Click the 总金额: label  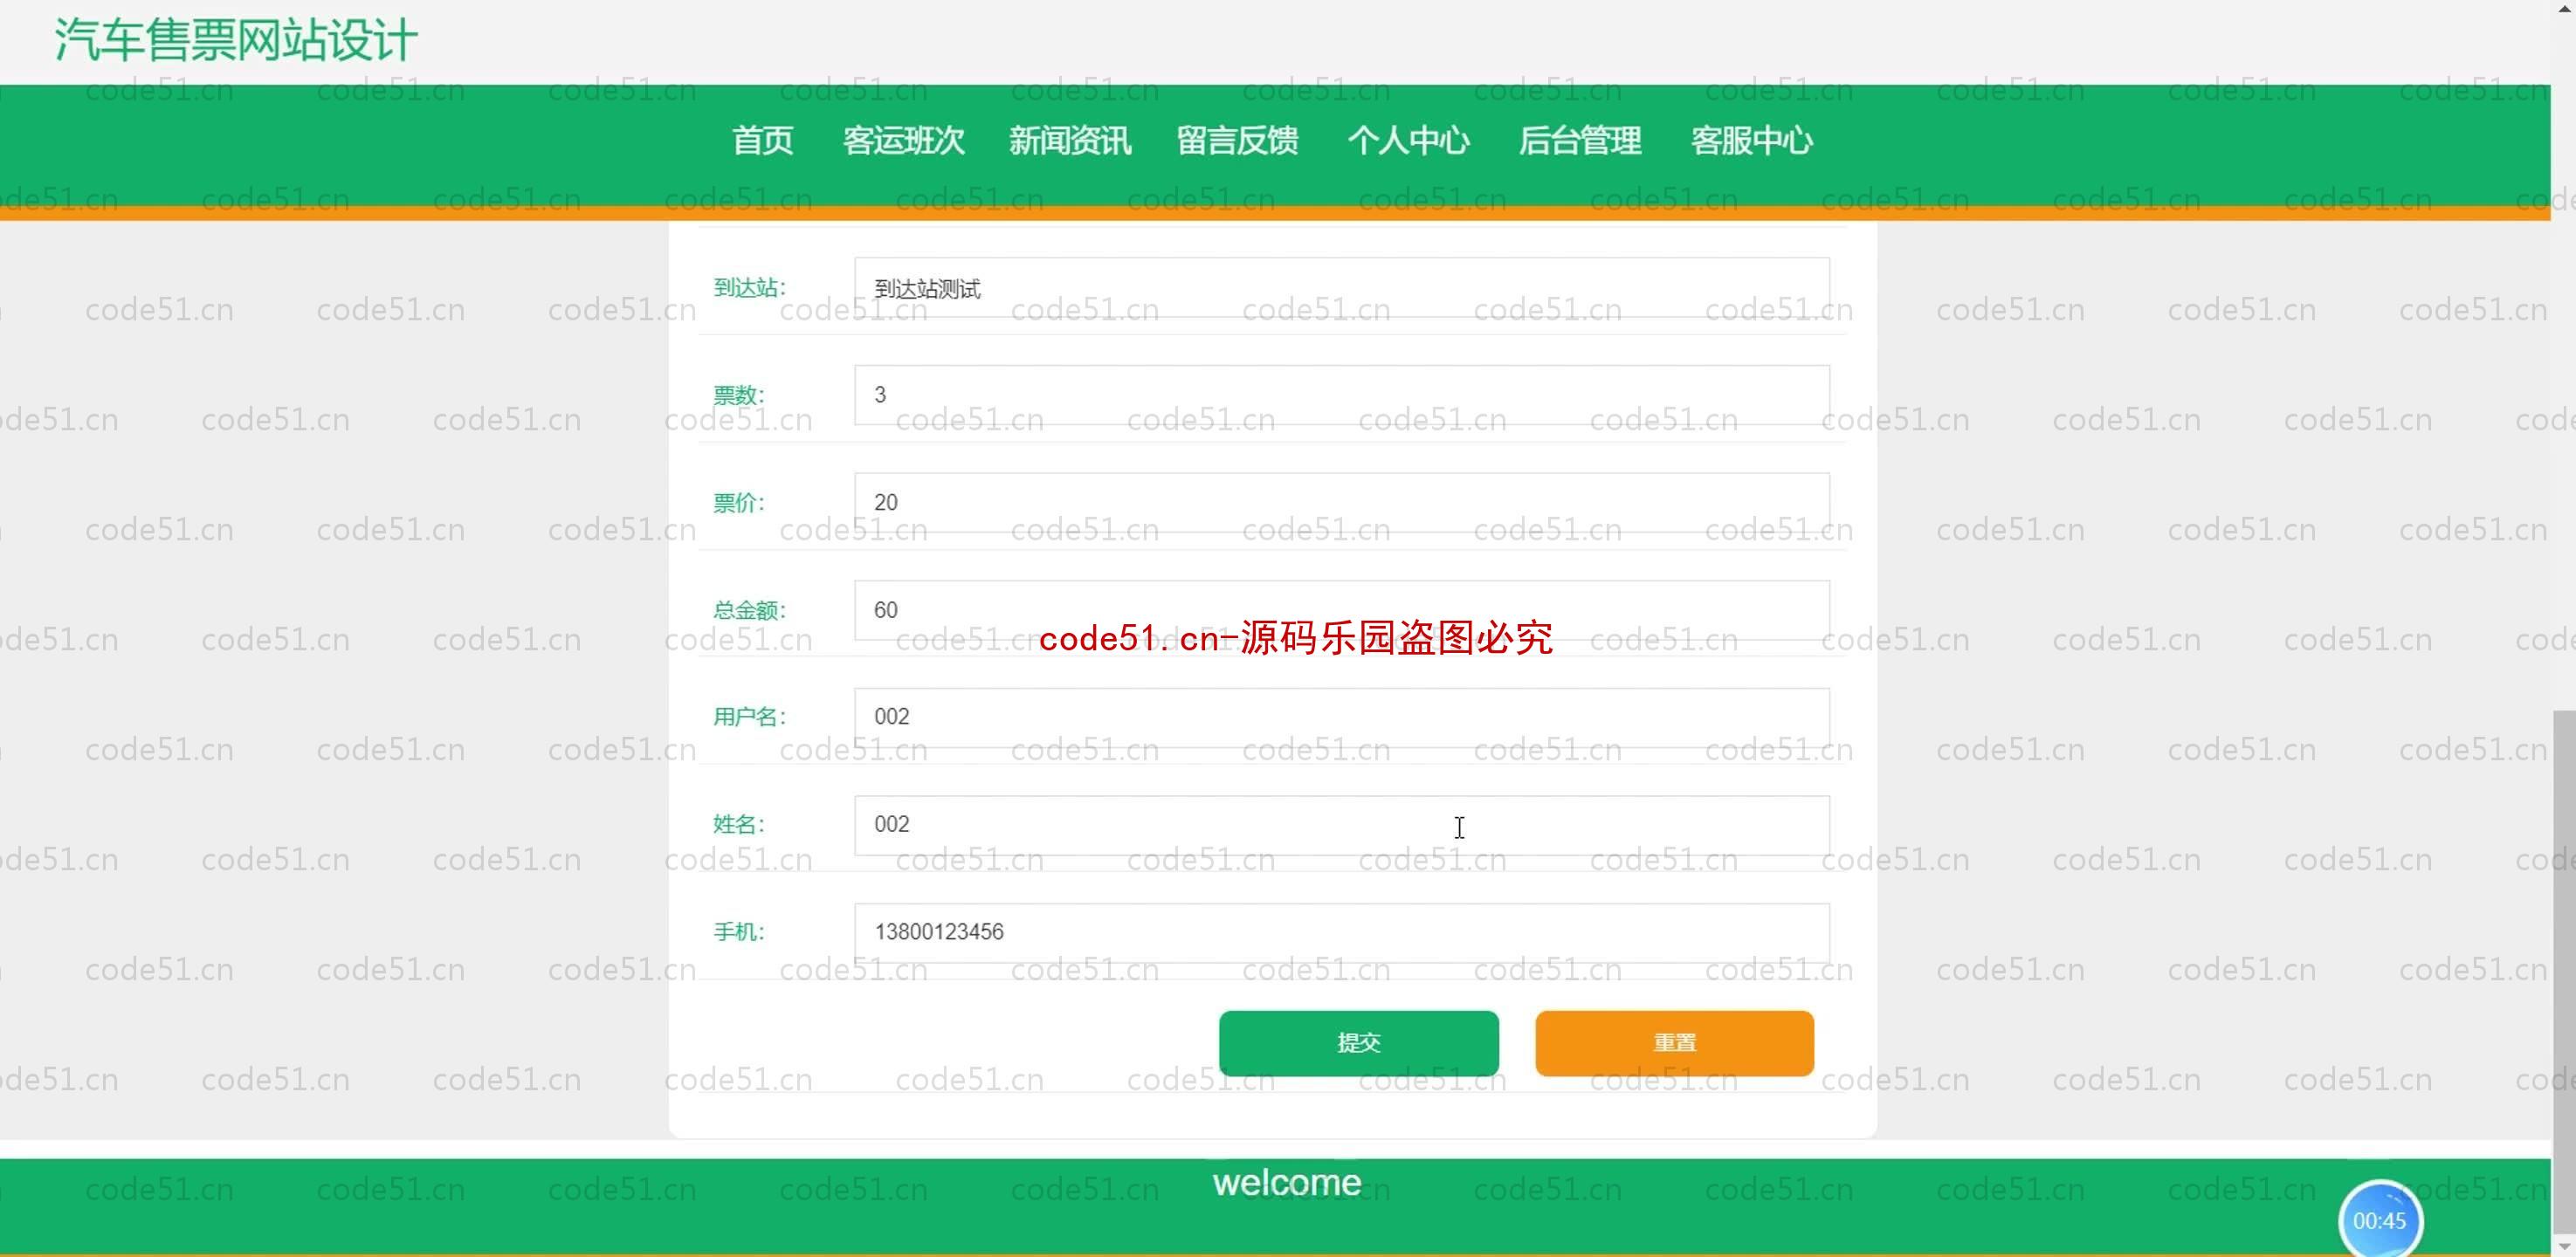coord(749,610)
